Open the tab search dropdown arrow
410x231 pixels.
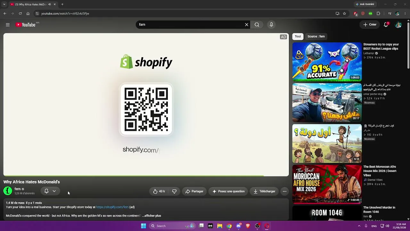click(4, 4)
